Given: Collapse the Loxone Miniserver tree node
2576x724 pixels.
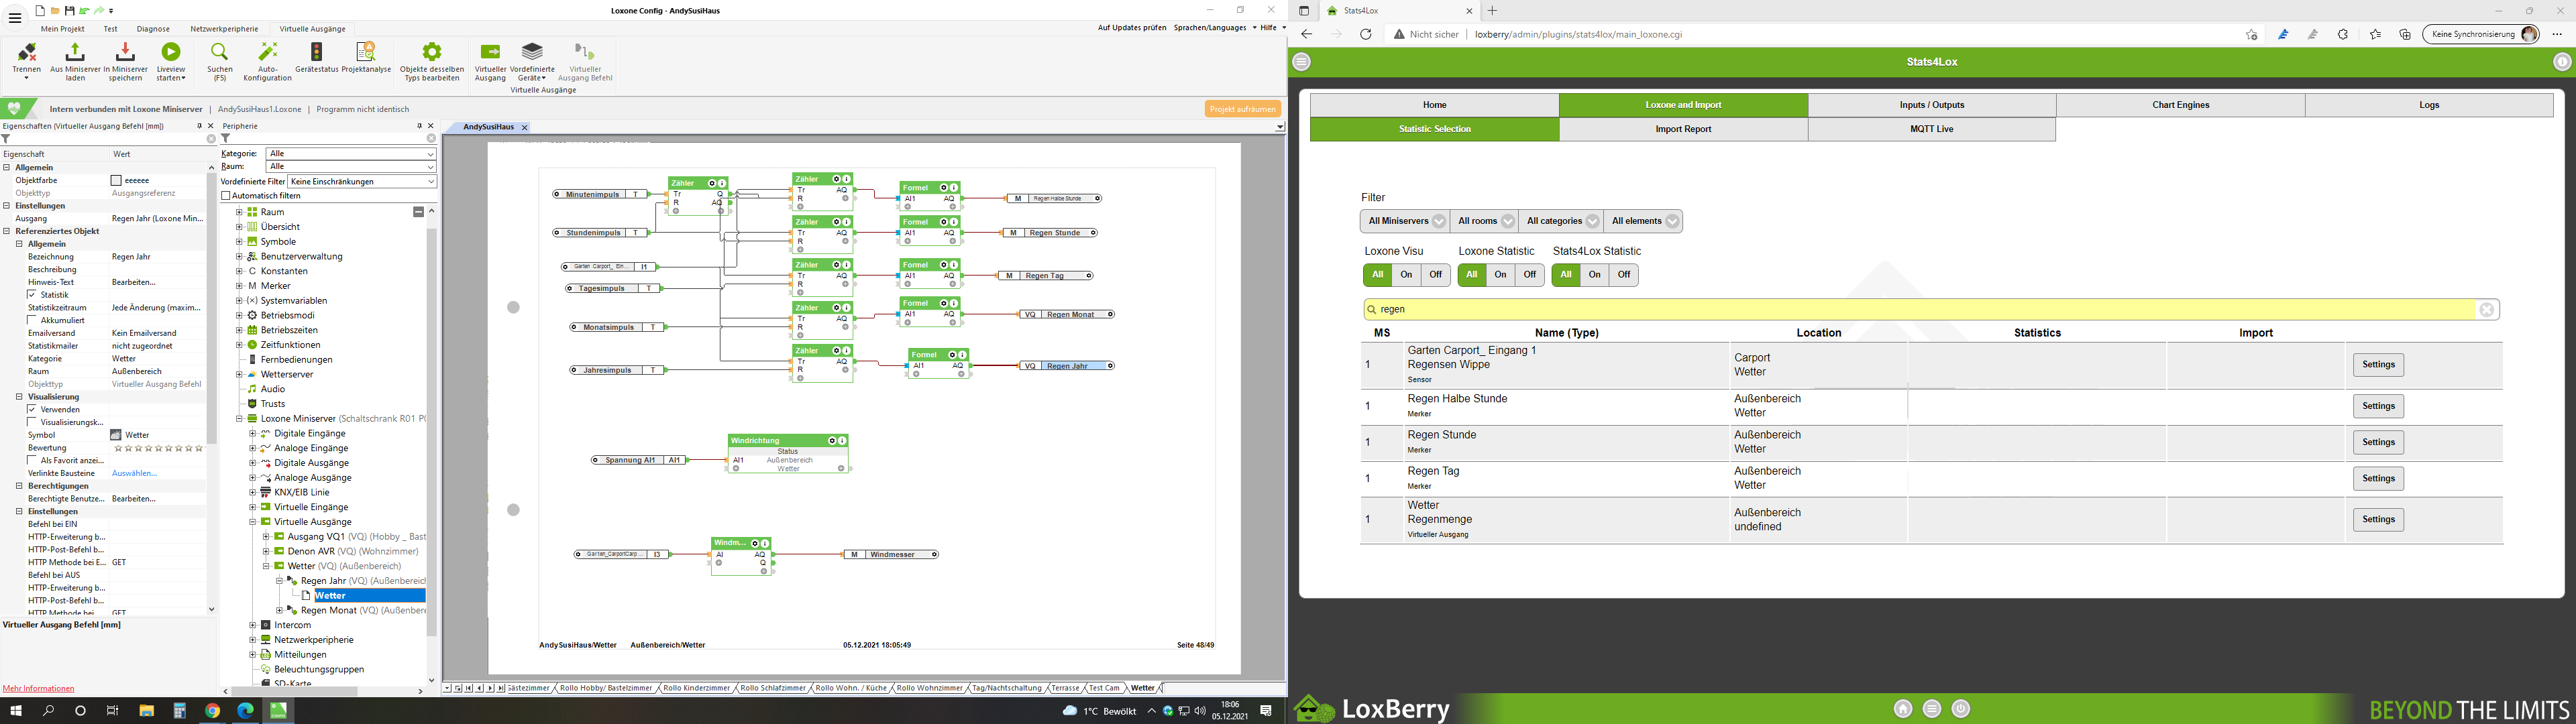Looking at the screenshot, I should click(240, 419).
